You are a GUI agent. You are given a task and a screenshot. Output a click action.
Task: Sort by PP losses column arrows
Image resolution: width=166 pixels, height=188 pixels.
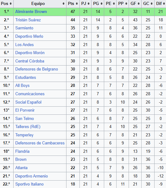pyautogui.click(x=126, y=4)
